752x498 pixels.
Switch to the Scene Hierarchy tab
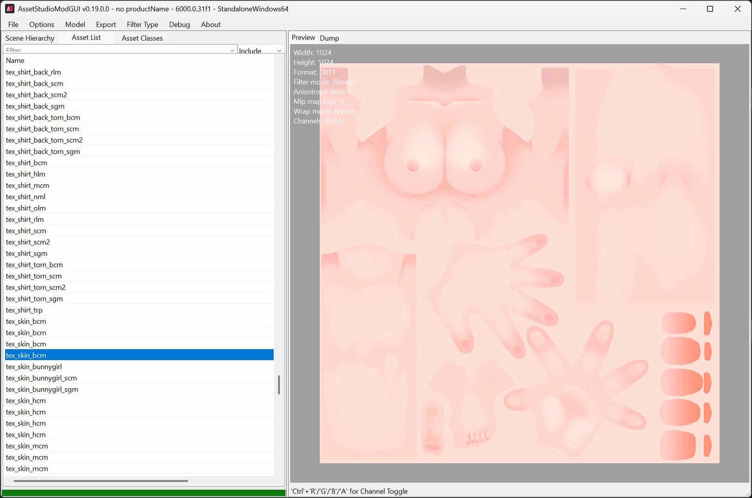(30, 38)
